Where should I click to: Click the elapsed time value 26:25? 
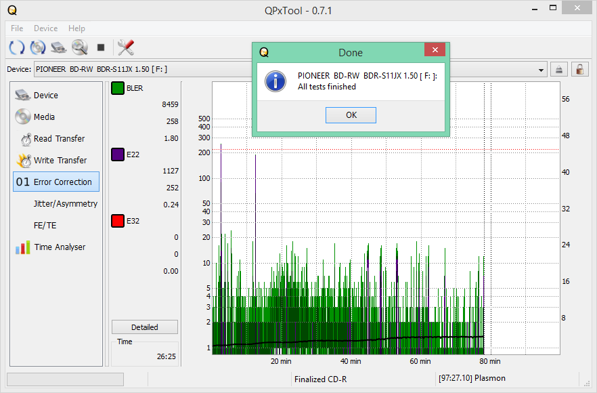click(x=167, y=356)
